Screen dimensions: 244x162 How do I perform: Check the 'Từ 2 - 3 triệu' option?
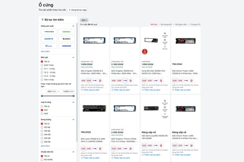pyautogui.click(x=42, y=72)
